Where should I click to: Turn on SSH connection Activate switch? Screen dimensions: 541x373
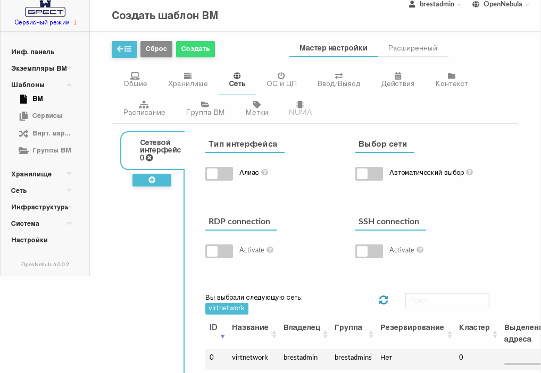tap(369, 251)
